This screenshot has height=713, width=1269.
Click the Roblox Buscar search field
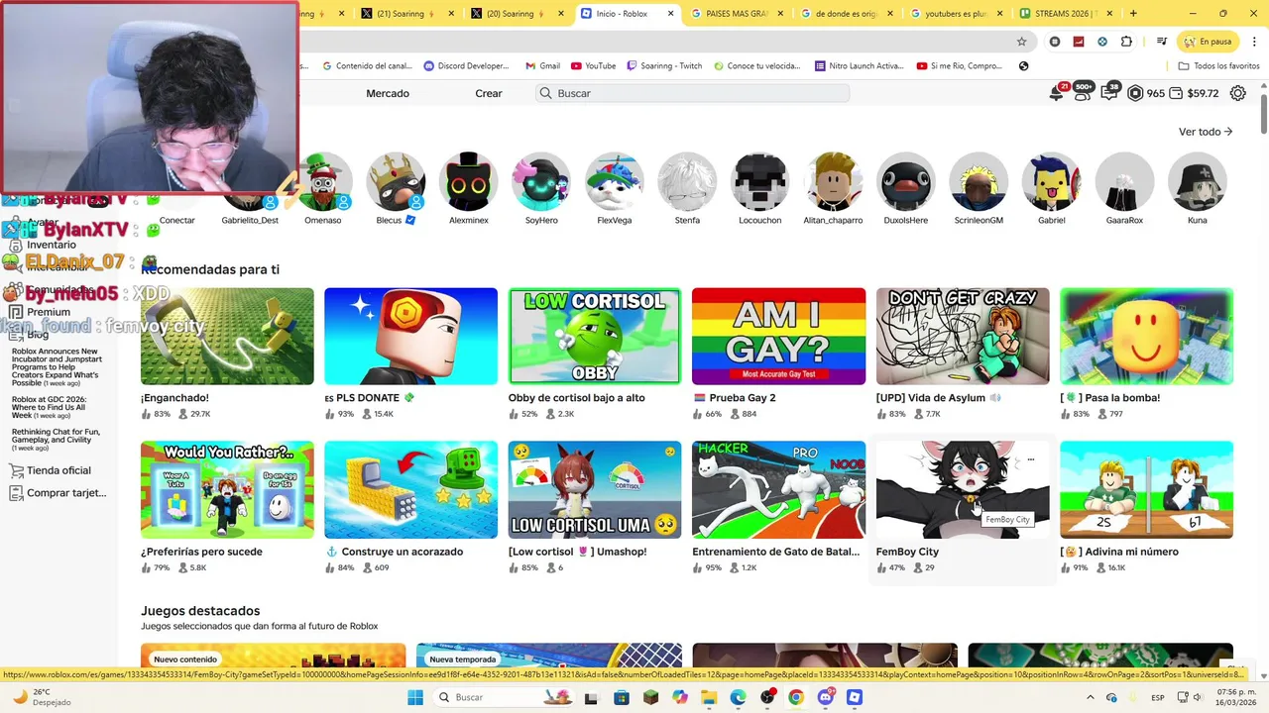(x=693, y=93)
